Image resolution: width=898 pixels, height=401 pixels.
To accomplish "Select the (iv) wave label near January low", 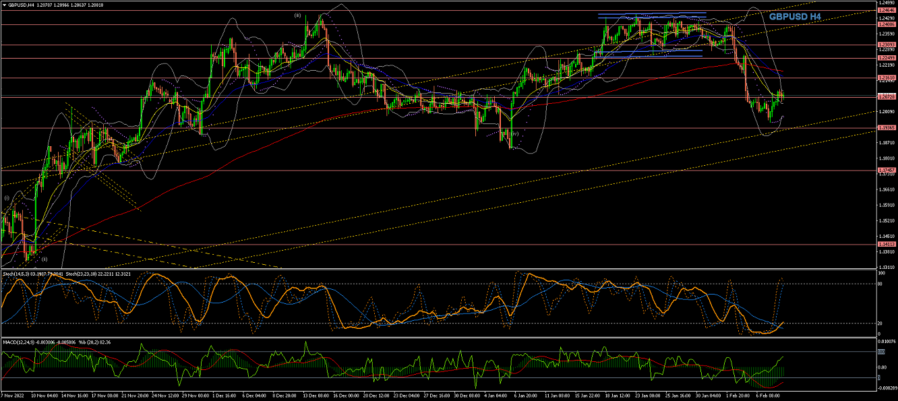I will 514,133.
